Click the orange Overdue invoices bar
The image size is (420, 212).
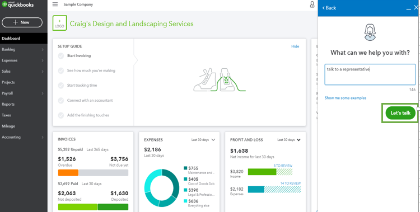68,173
